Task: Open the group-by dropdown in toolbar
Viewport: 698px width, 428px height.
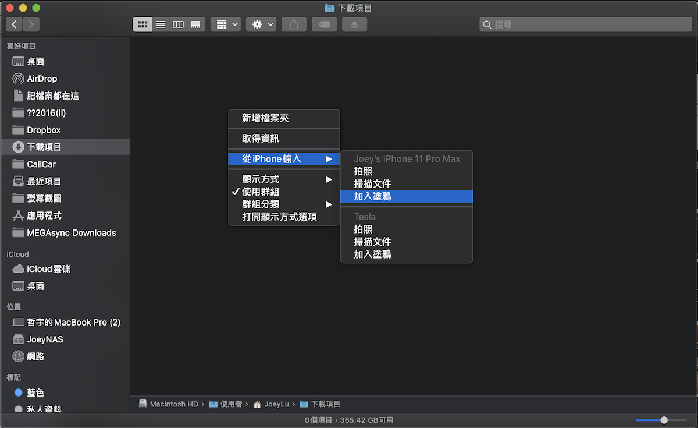Action: (x=226, y=24)
